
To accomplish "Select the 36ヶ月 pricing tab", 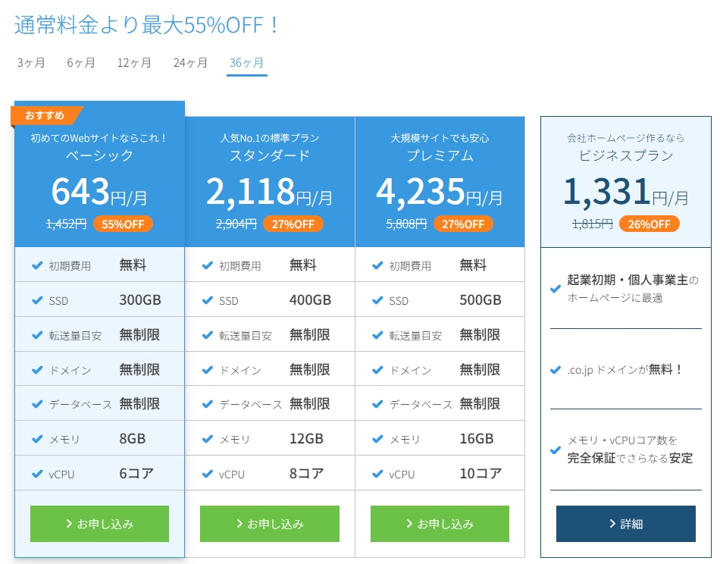I will [247, 63].
